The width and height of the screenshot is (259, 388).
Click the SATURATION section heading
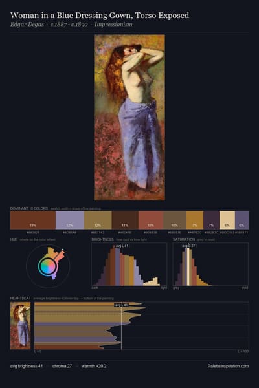tap(184, 239)
